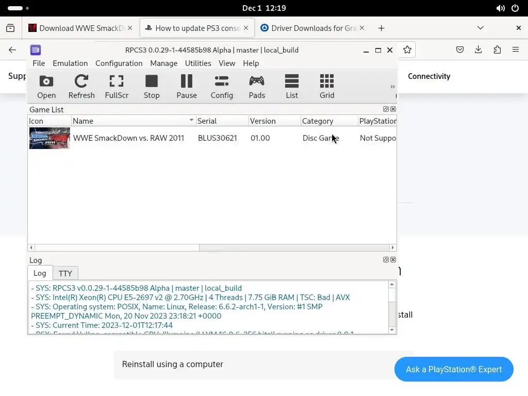Close the Game List panel

coord(393,109)
